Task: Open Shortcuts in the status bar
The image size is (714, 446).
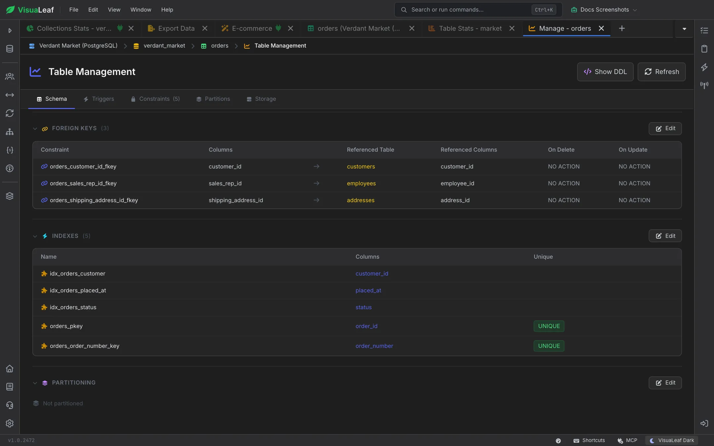Action: click(589, 440)
